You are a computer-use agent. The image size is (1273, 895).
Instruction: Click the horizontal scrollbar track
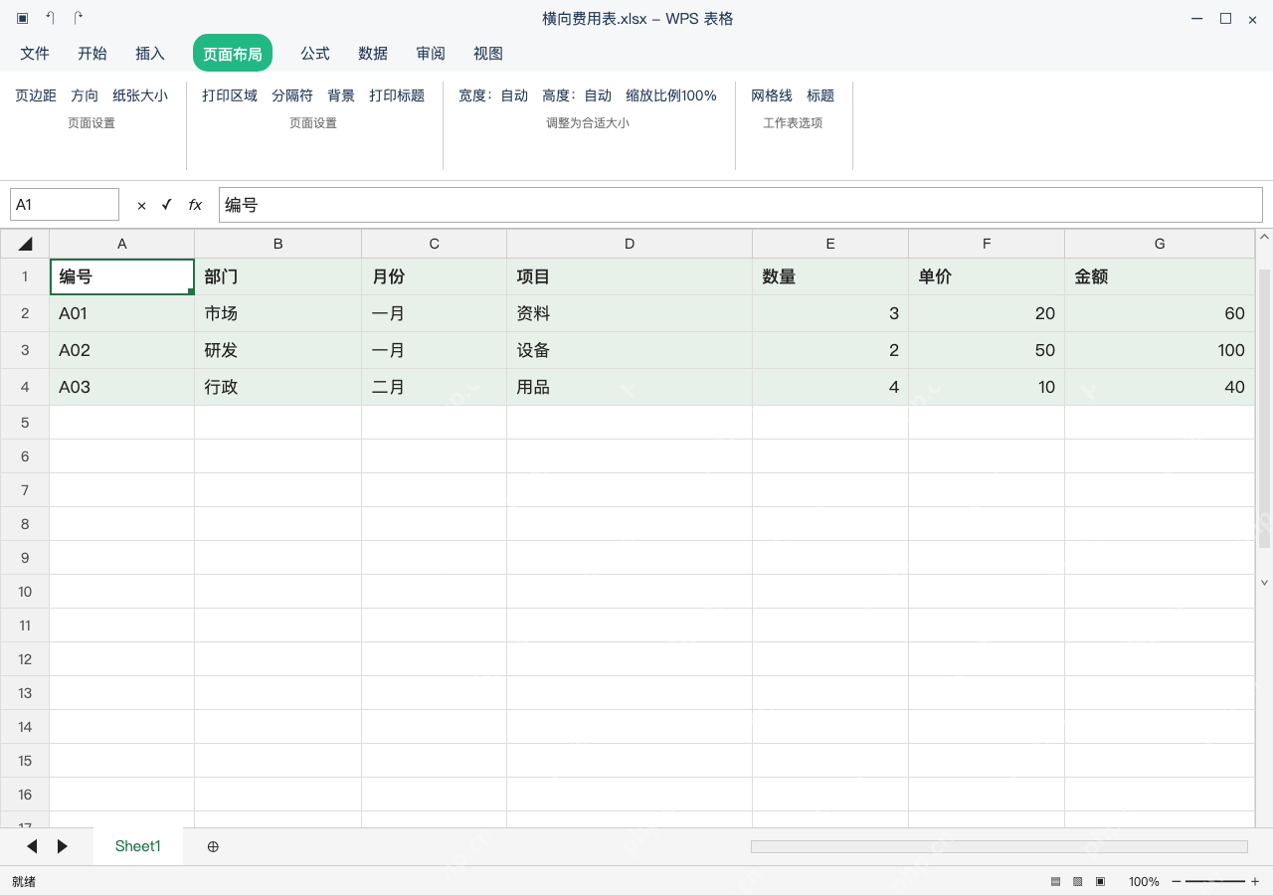[1000, 846]
